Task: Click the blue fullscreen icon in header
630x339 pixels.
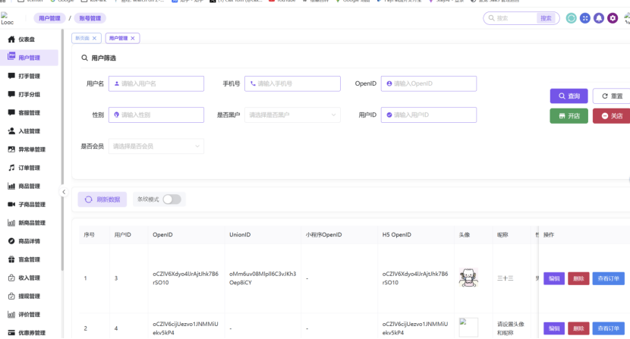Action: pyautogui.click(x=585, y=18)
